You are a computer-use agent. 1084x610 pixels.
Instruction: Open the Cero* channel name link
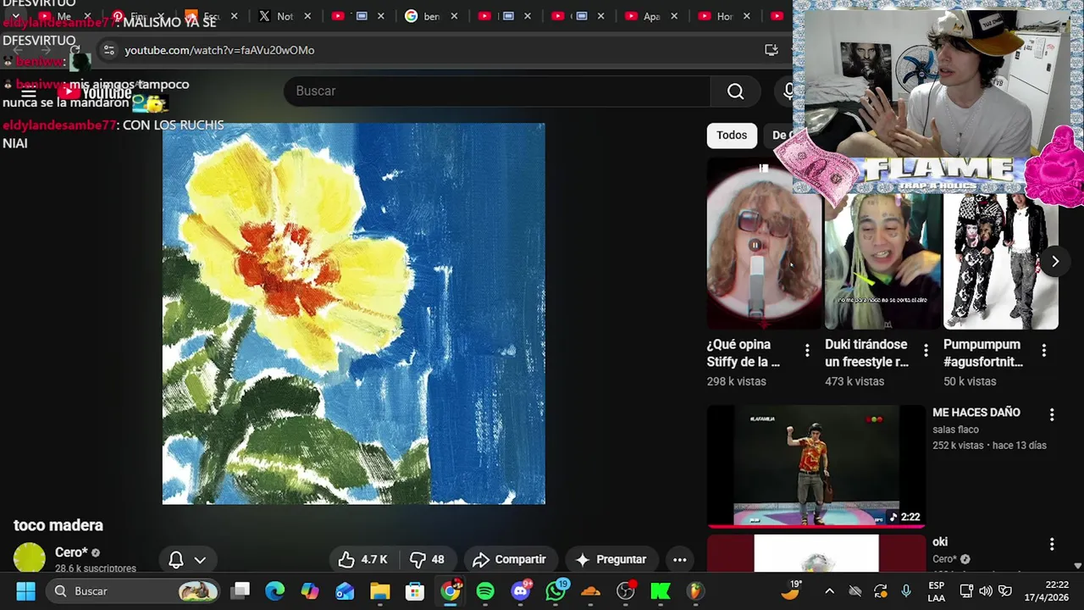pos(71,552)
